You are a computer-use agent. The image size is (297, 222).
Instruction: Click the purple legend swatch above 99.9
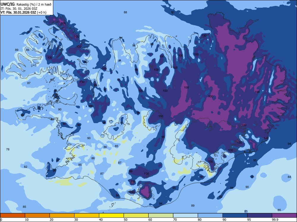coord(284,215)
